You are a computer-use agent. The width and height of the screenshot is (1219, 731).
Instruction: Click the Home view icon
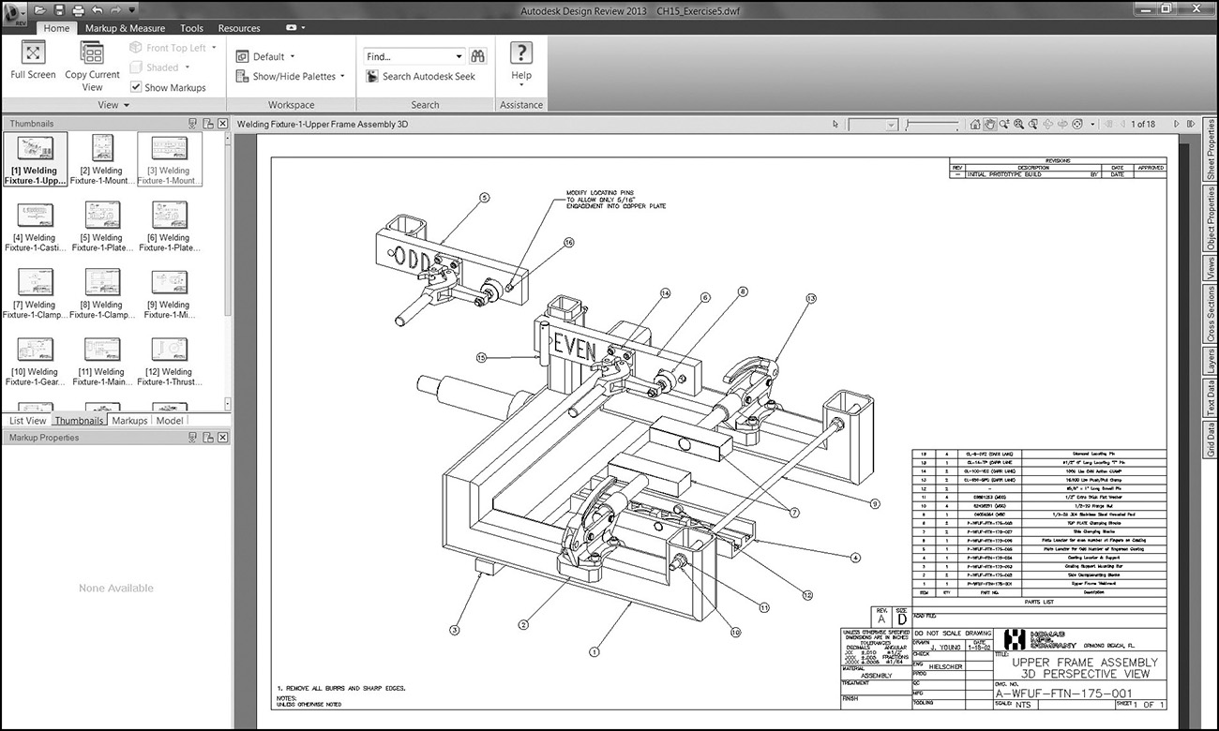coord(975,124)
